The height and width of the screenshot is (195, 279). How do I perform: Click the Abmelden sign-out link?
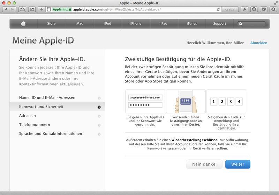pos(259,43)
